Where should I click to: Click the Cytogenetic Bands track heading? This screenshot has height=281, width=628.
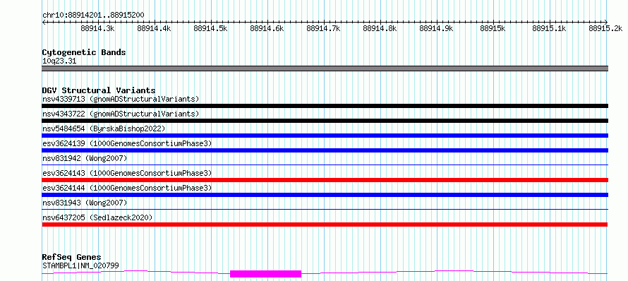84,52
